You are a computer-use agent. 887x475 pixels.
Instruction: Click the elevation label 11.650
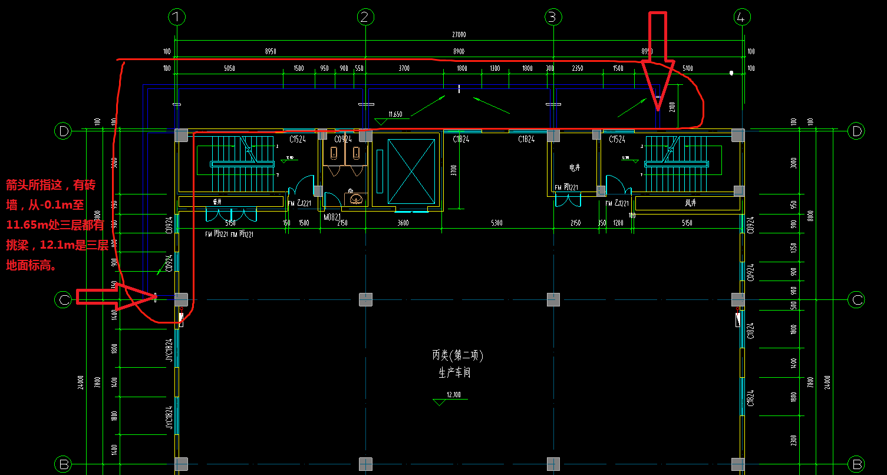pyautogui.click(x=395, y=114)
